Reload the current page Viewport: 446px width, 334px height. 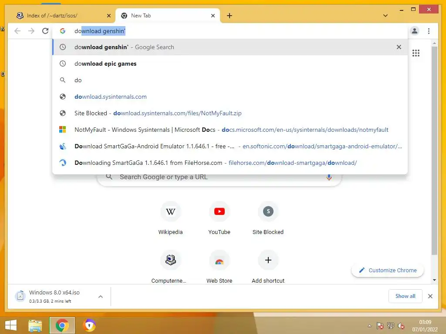45,31
